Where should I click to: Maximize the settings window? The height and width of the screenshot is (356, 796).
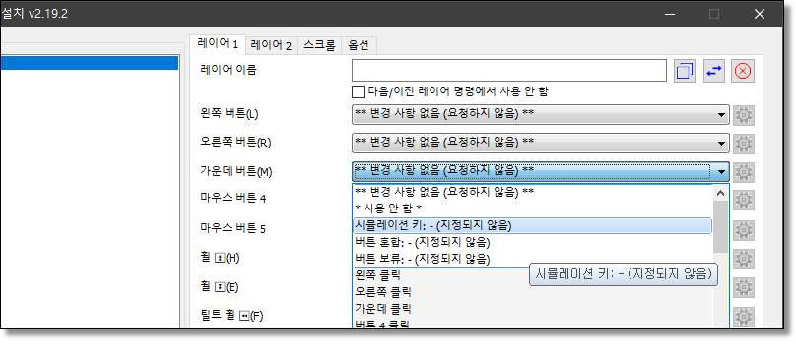pyautogui.click(x=714, y=14)
